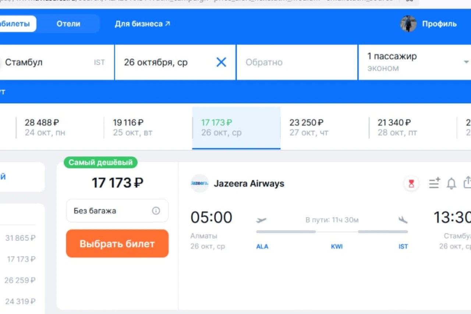This screenshot has width=471, height=314.
Task: Subscribe to price alerts bell icon
Action: [x=451, y=183]
